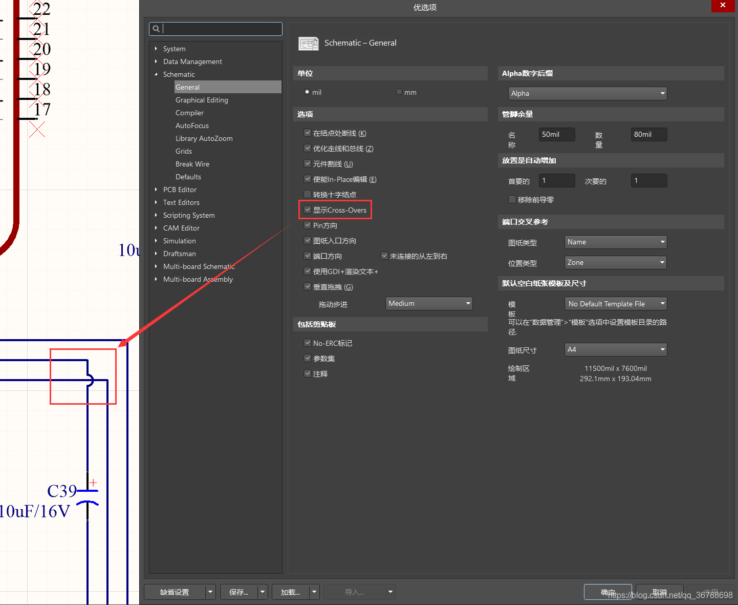The image size is (738, 605).
Task: Click the preferences search input field
Action: pyautogui.click(x=221, y=29)
